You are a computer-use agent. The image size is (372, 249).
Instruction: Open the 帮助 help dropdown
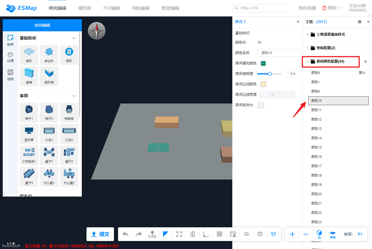(x=332, y=8)
